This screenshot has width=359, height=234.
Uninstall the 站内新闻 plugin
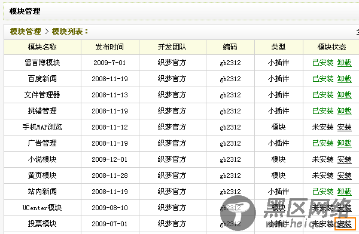[345, 192]
